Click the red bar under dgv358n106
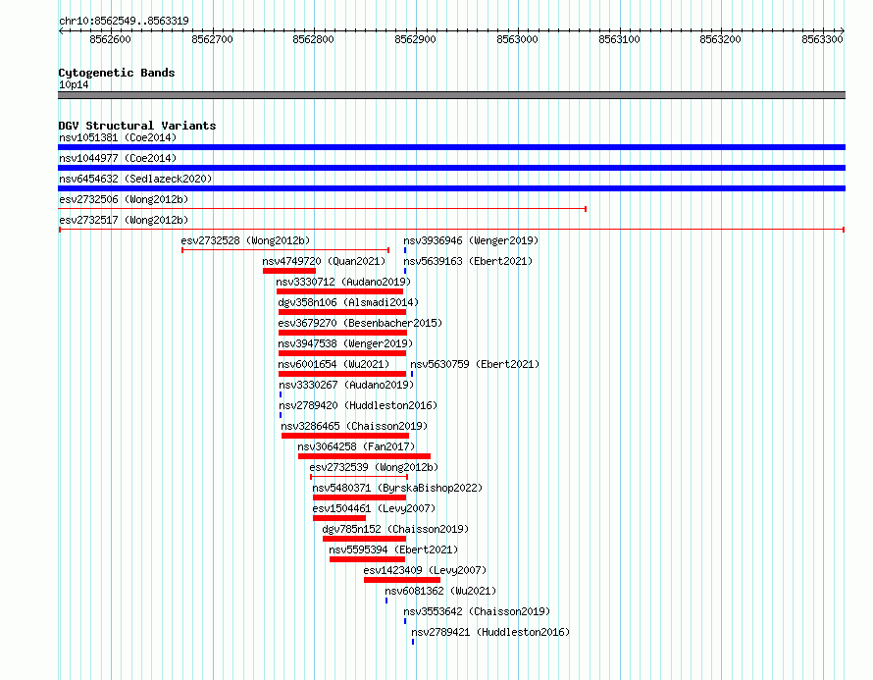Screen dimensions: 873x680 pyautogui.click(x=342, y=312)
